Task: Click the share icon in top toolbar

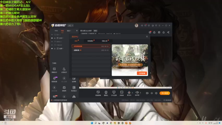Action: click(168, 32)
